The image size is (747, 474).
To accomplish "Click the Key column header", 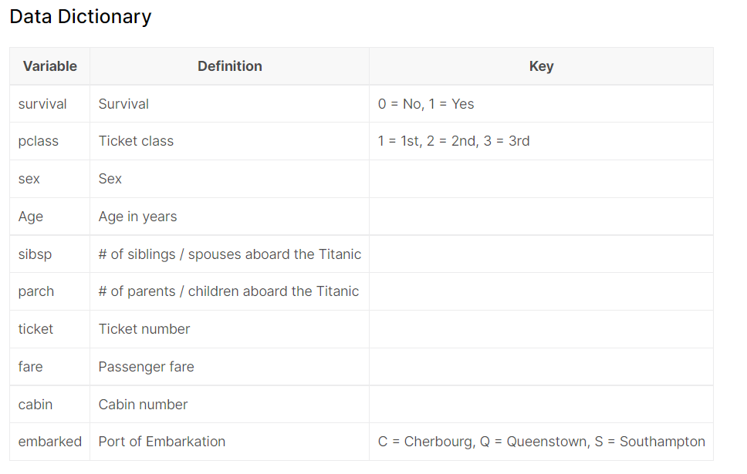I will (x=541, y=66).
